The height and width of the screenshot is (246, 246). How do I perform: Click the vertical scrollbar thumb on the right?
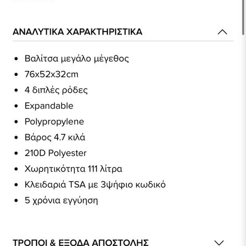244,17
